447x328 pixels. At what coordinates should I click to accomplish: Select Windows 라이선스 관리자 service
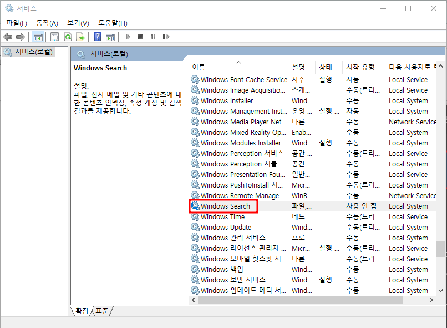coord(243,248)
